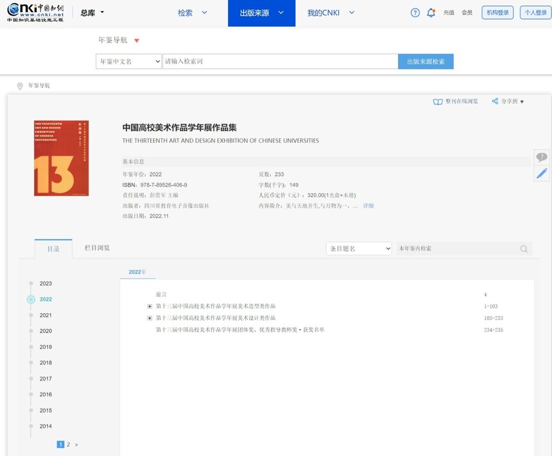
Task: Click the feedback chat bubble icon
Action: tap(542, 157)
